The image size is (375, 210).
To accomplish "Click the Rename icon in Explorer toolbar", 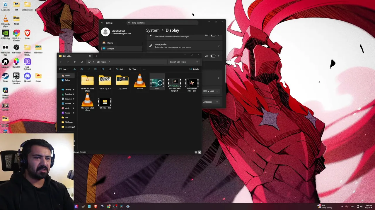I will (96, 69).
